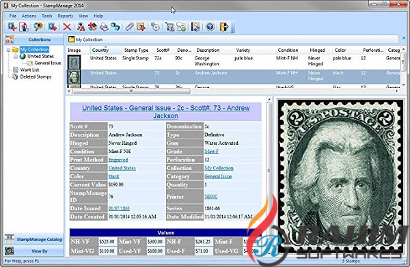This screenshot has width=410, height=267.
Task: Click the find text toolbar icon
Action: (x=81, y=27)
